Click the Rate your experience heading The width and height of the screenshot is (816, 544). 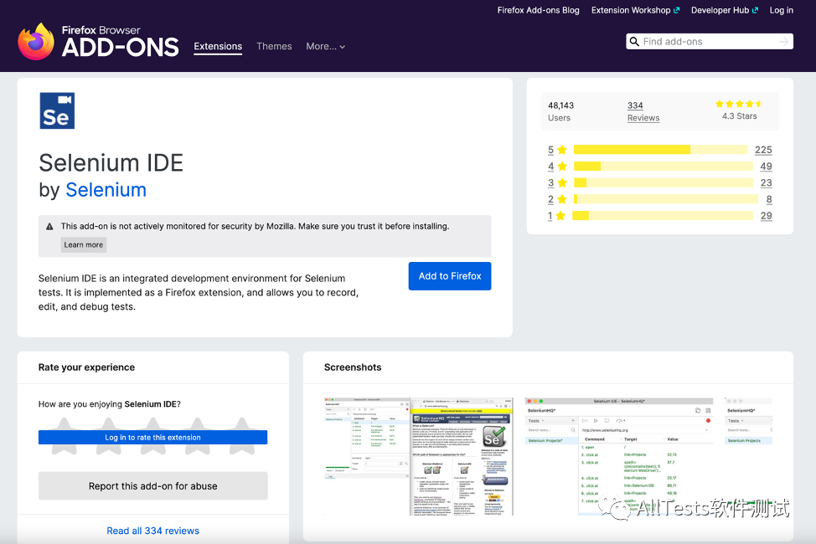pyautogui.click(x=86, y=367)
